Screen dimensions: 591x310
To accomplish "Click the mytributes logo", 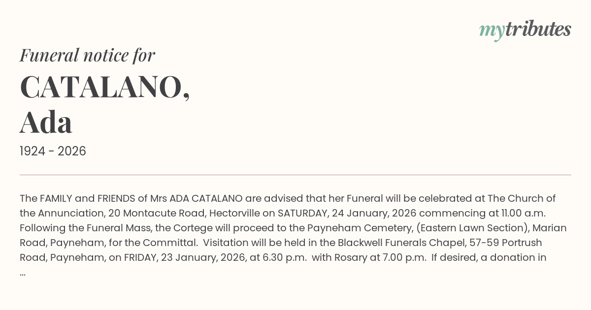I will [x=525, y=30].
